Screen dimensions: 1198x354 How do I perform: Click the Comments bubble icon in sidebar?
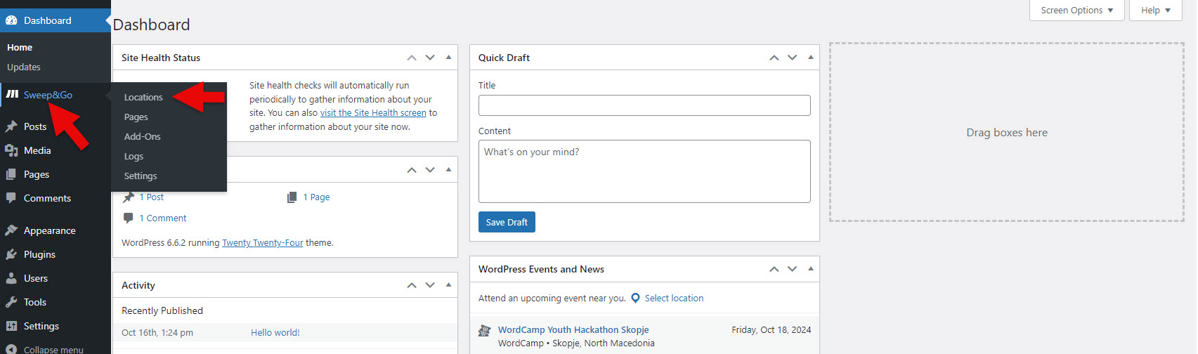11,198
